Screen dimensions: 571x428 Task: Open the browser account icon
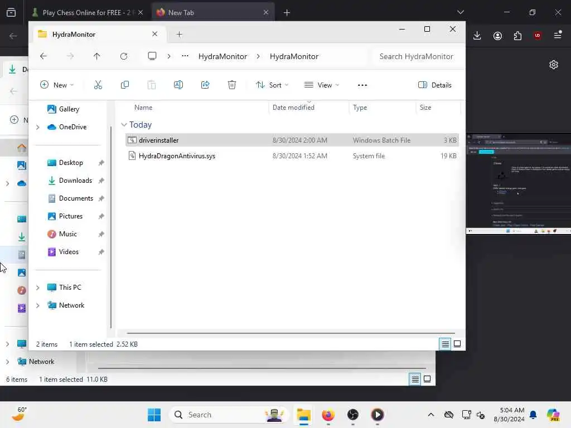(x=497, y=35)
